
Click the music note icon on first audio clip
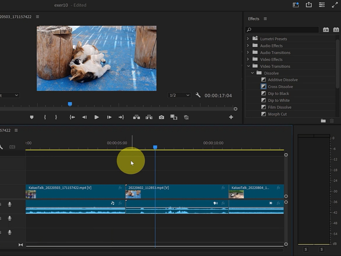point(113,203)
